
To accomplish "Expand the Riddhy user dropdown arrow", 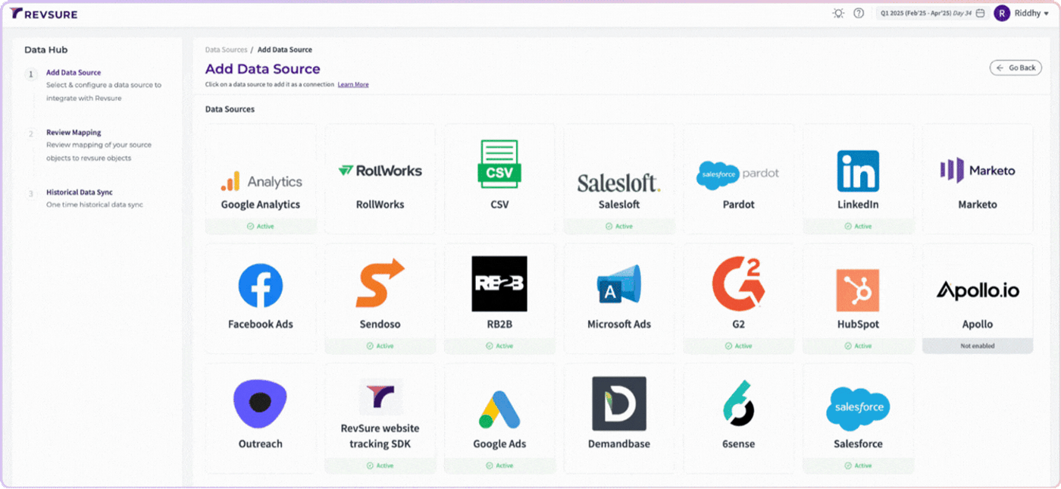I will point(1047,14).
